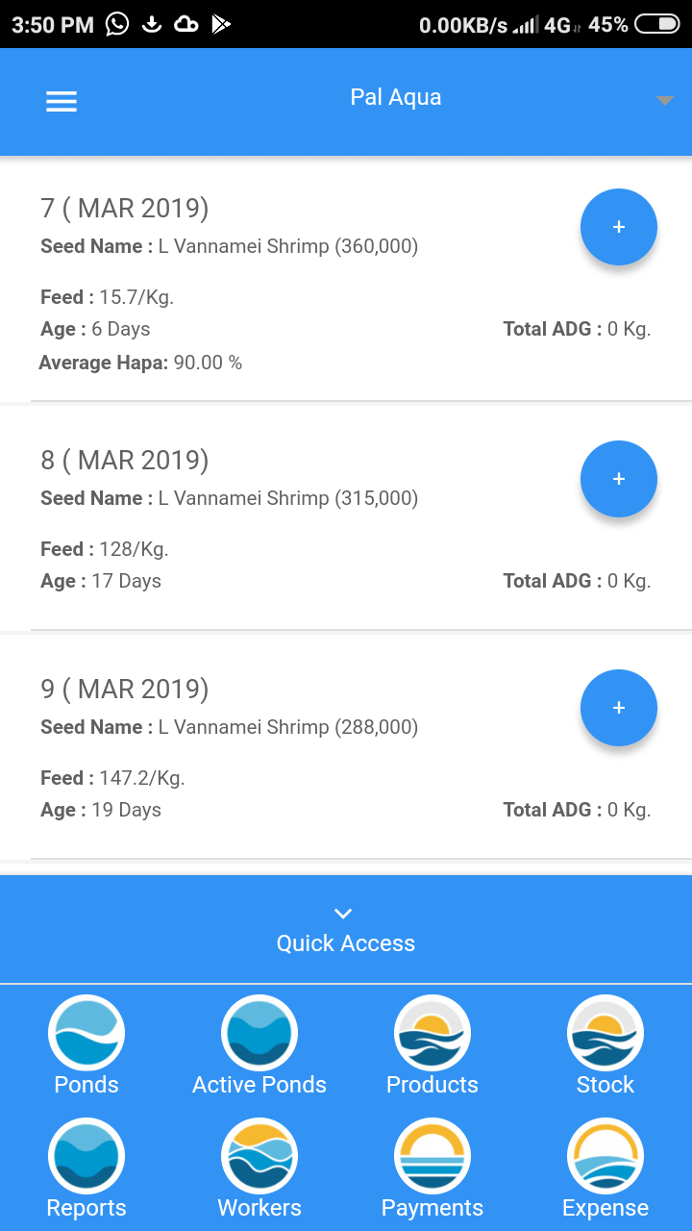Expand the Pal Aqua farm dropdown arrow
Viewport: 692px width, 1231px height.
(x=664, y=101)
